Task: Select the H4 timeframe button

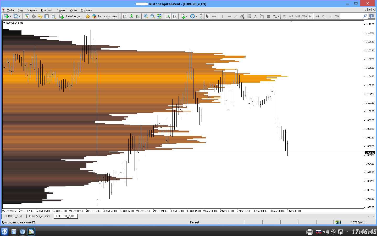Action: click(317, 16)
